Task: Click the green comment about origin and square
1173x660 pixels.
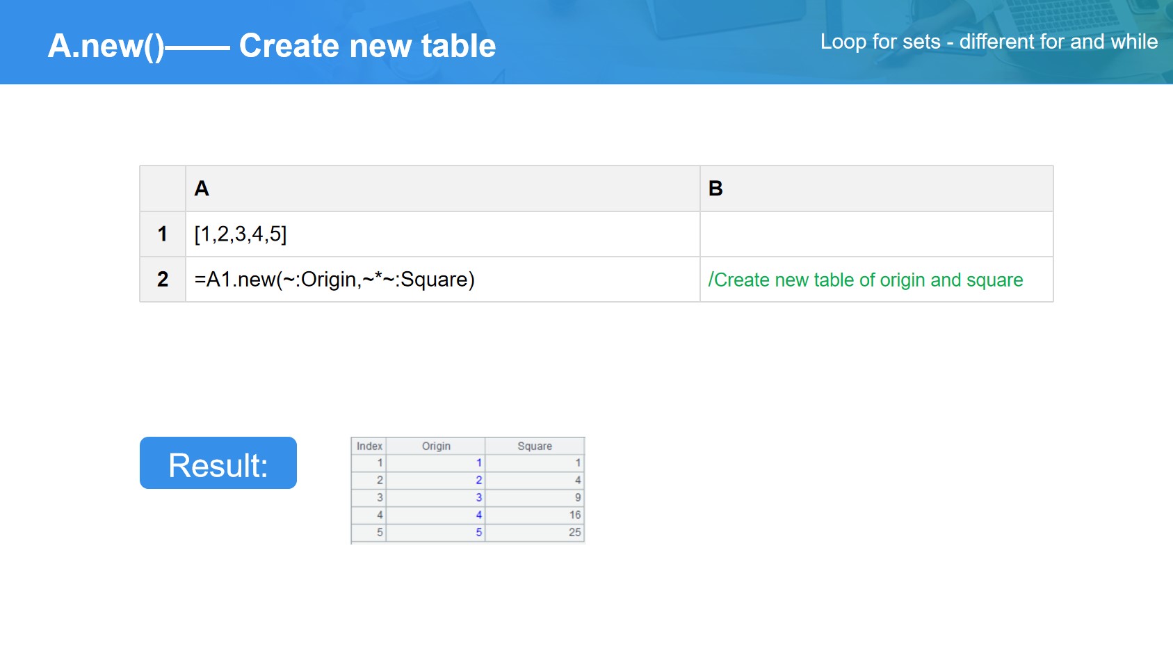Action: point(865,280)
